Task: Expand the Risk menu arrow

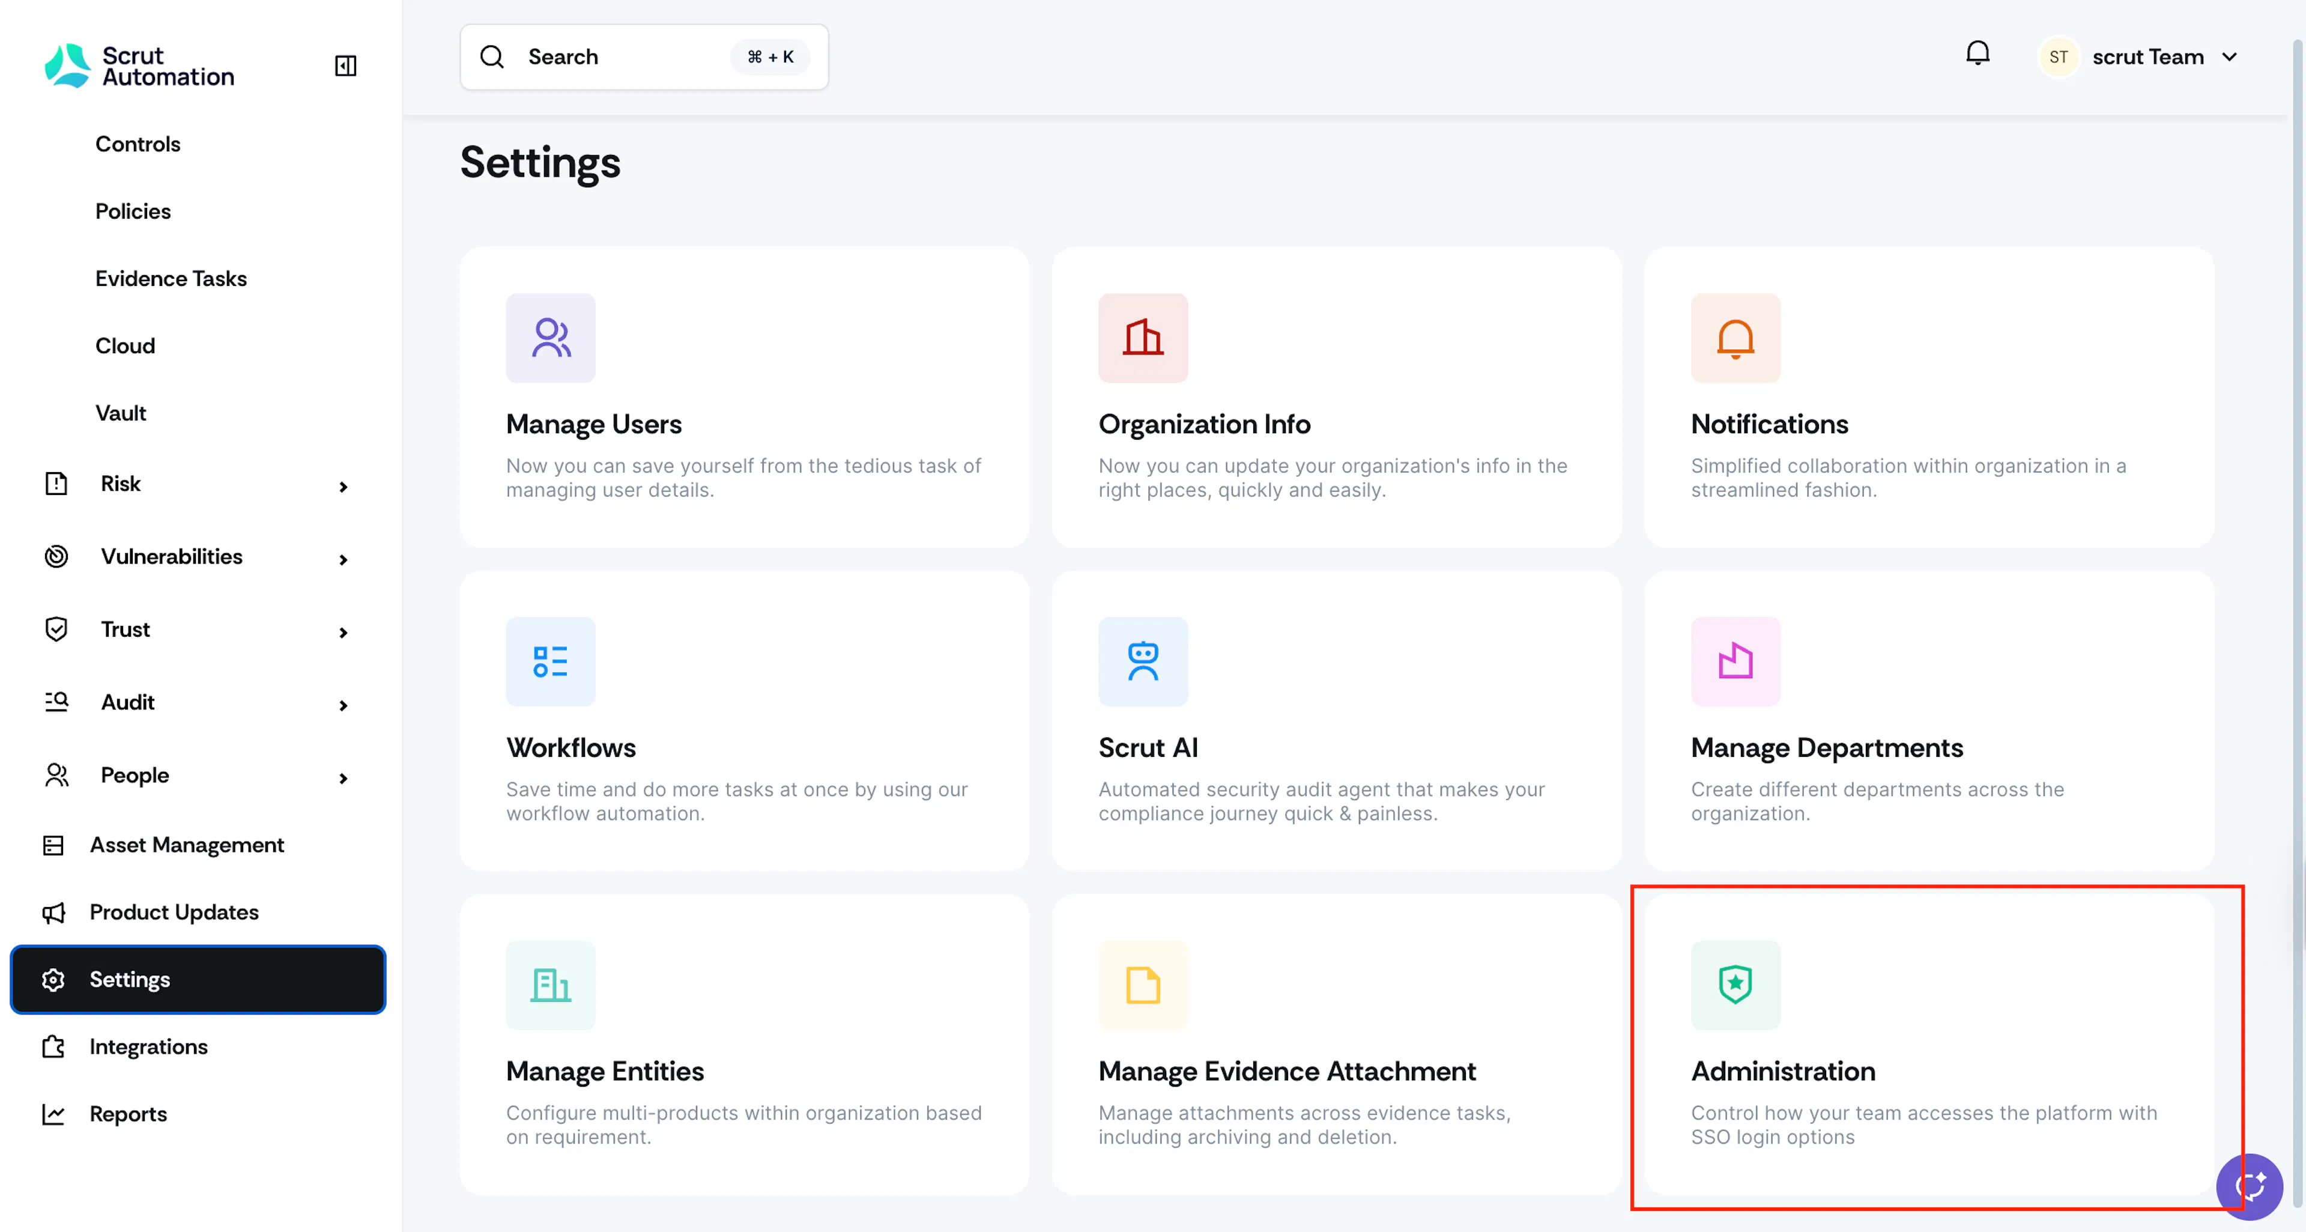Action: (x=343, y=486)
